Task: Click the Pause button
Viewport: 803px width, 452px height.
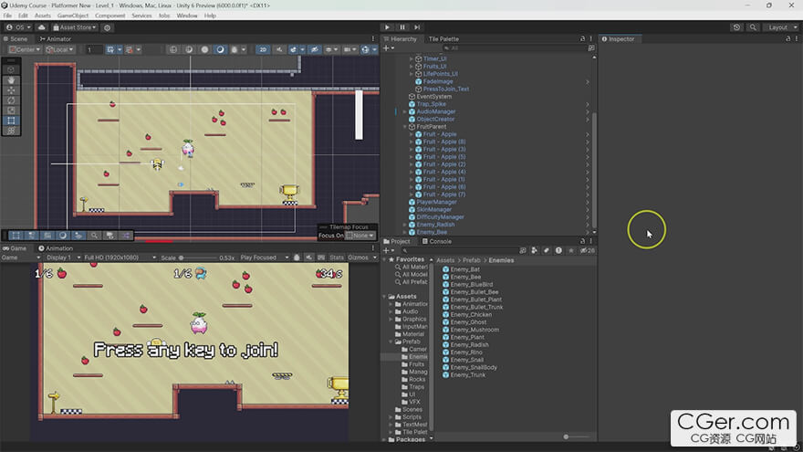Action: (402, 27)
